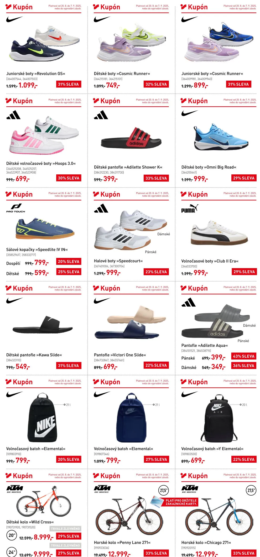260x557 pixels.
Task: Click the Pro Touch brand logo
Action: [16, 208]
